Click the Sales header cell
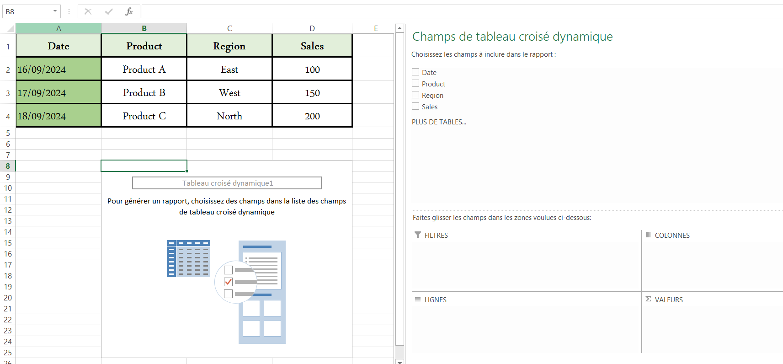The height and width of the screenshot is (364, 783). tap(312, 46)
